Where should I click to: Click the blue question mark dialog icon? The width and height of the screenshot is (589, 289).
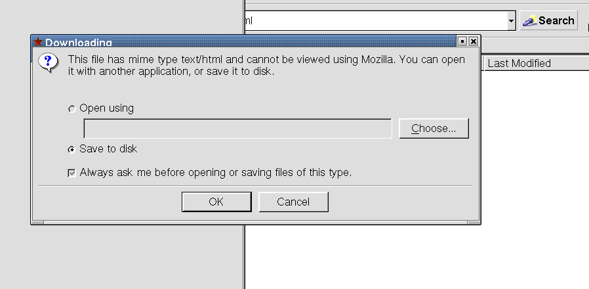point(47,62)
